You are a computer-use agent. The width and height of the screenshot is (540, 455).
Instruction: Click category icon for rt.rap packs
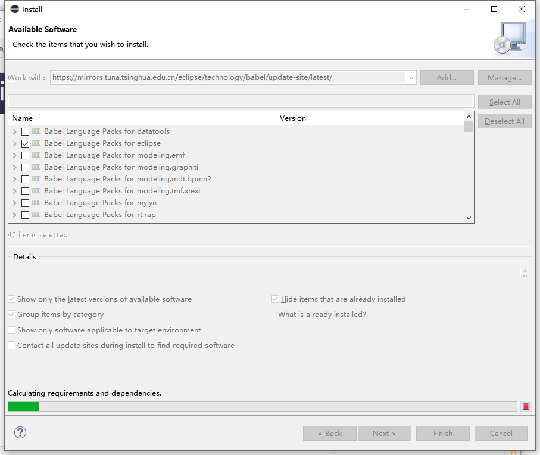click(36, 214)
